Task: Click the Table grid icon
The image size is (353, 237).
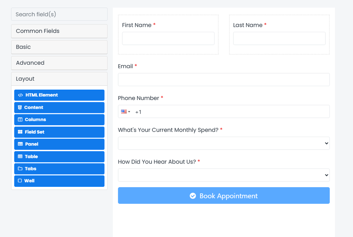Action: coord(20,157)
